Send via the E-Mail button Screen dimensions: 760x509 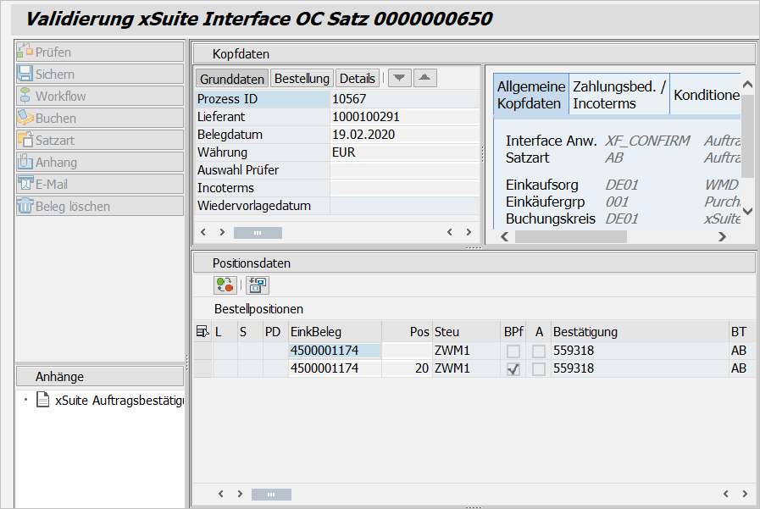click(x=99, y=185)
